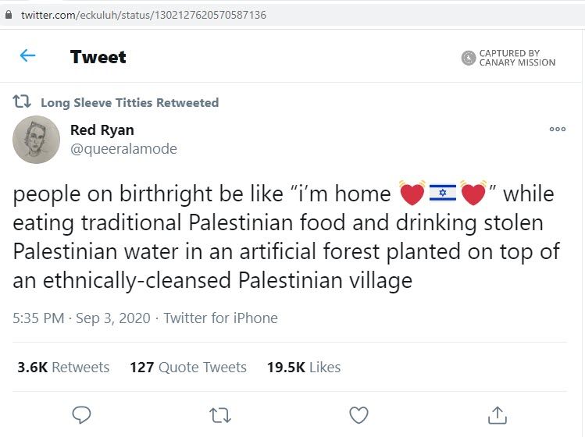View the 3.6K Retweets list

point(63,367)
